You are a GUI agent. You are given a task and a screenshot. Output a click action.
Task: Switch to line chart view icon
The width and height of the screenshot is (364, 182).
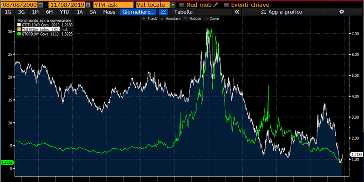point(164,12)
